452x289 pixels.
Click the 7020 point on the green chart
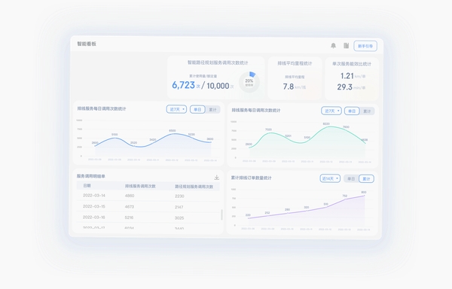click(x=268, y=129)
